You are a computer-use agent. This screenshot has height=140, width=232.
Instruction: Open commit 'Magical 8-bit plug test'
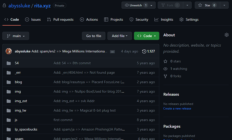[x=85, y=111]
